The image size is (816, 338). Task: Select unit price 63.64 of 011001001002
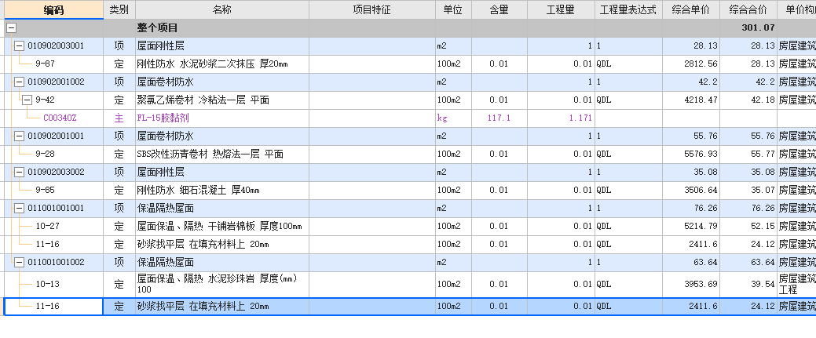pyautogui.click(x=690, y=262)
